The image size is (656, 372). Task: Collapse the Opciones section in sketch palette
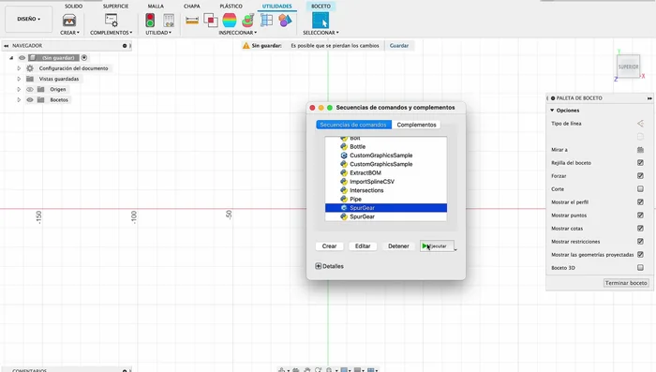click(552, 110)
